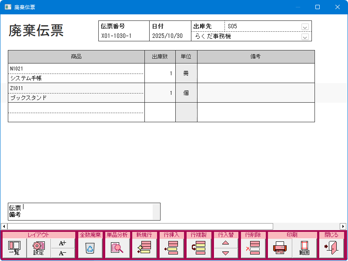Open the 一覧 layout list view
Image resolution: width=348 pixels, height=261 pixels.
coord(14,248)
